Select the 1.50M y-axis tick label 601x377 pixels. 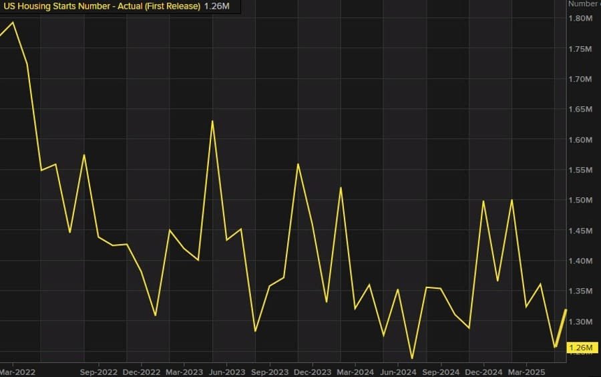[580, 201]
